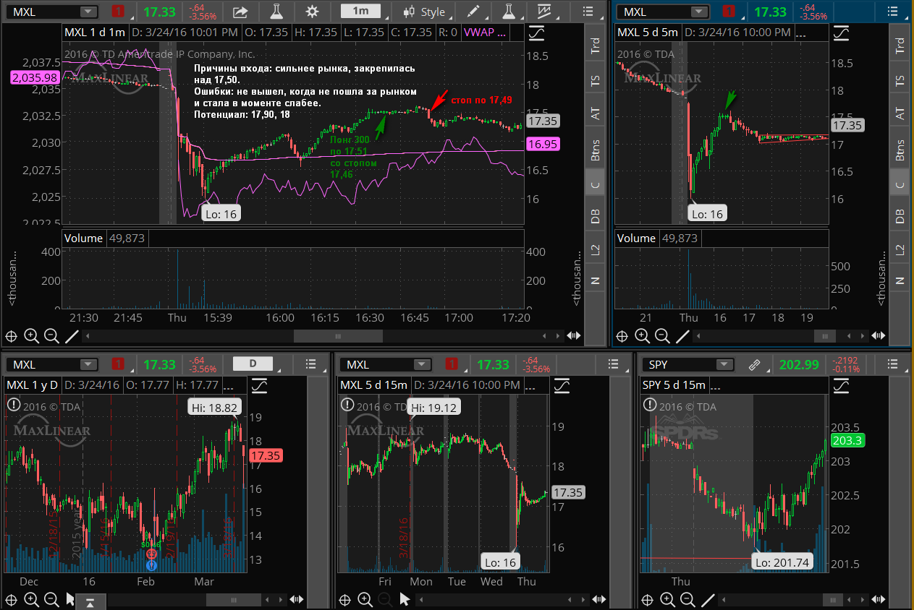Open Trd sidebar tab on MXL 5m chart
Image resolution: width=914 pixels, height=610 pixels.
coord(900,47)
